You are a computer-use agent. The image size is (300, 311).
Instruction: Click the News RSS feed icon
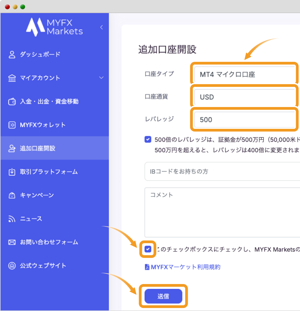(12, 219)
